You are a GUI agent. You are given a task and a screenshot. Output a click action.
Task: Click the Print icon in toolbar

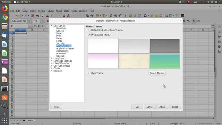pos(37,16)
